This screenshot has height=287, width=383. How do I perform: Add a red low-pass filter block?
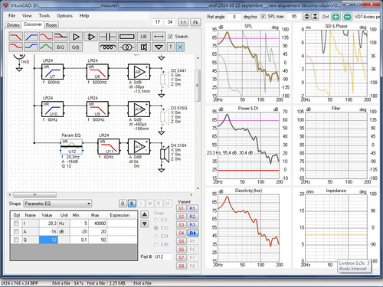[15, 37]
